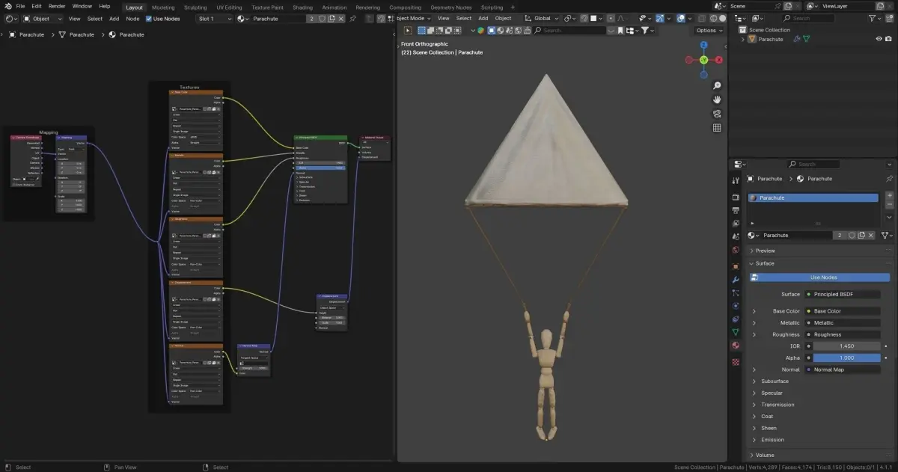This screenshot has height=472, width=898.
Task: Switch to the Shading workspace tab
Action: tap(302, 7)
